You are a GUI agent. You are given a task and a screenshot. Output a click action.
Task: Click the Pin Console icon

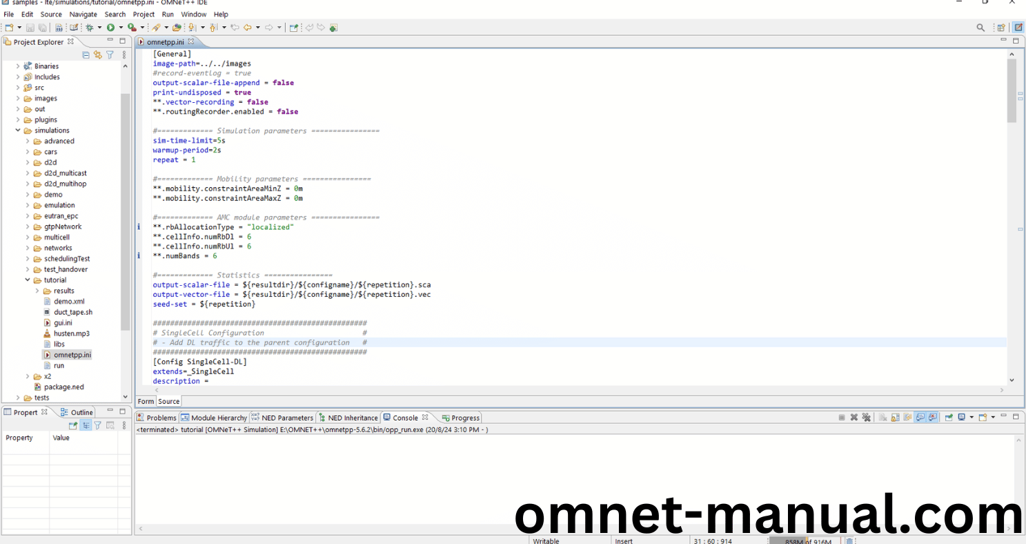click(949, 418)
